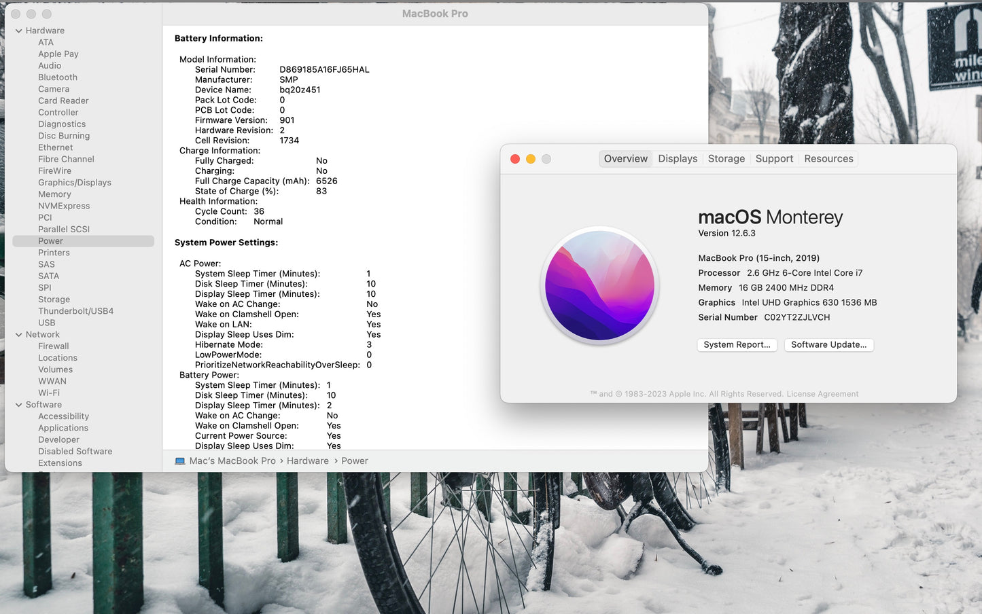This screenshot has height=614, width=982.
Task: Open the License Agreement link
Action: point(822,394)
